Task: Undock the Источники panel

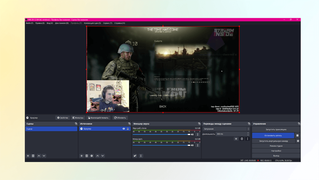Action: 130,124
